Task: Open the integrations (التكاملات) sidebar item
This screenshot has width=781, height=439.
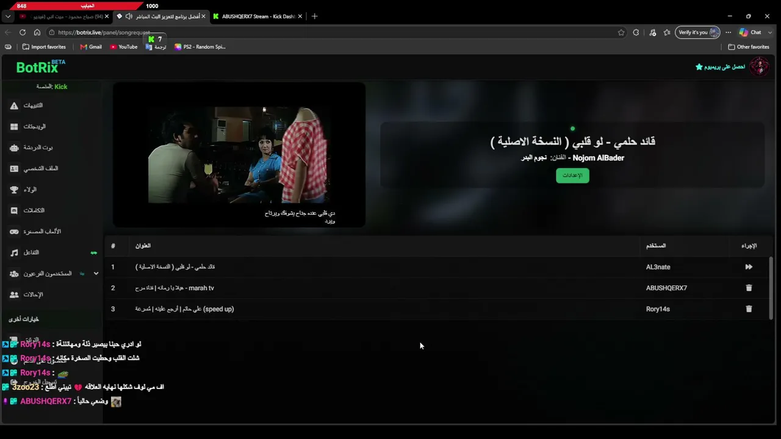Action: tap(27, 210)
